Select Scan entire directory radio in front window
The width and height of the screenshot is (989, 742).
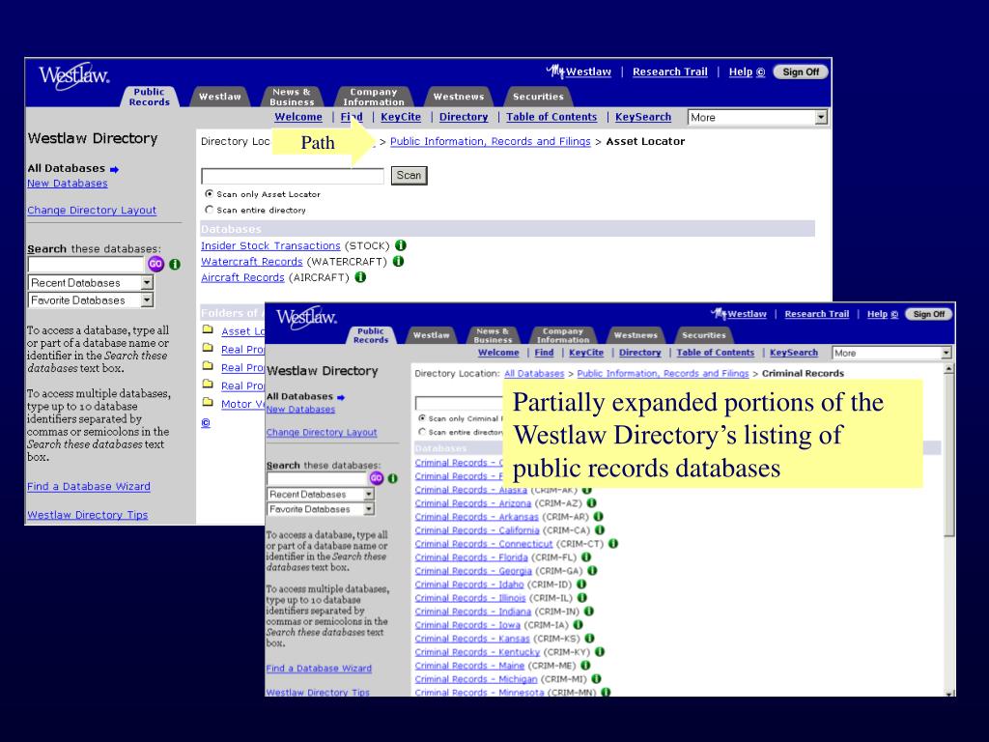point(422,432)
